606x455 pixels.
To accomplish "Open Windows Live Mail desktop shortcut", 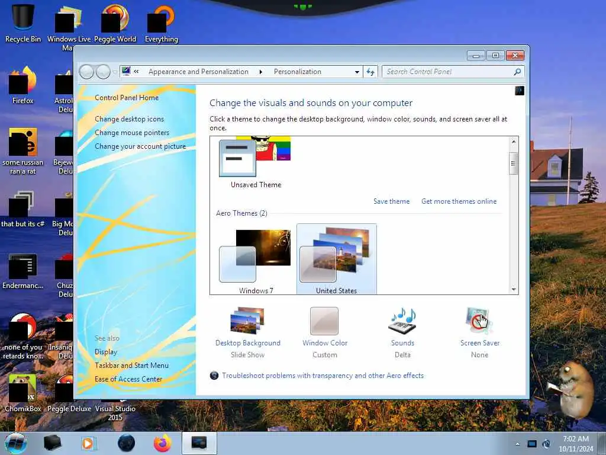I will tap(69, 27).
